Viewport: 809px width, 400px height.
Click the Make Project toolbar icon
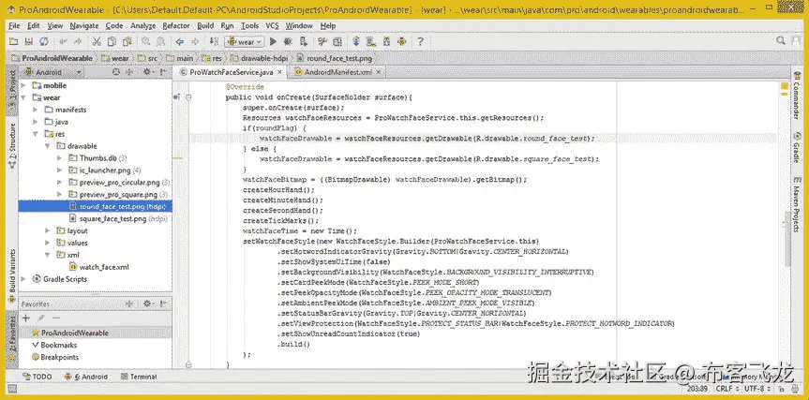[214, 42]
